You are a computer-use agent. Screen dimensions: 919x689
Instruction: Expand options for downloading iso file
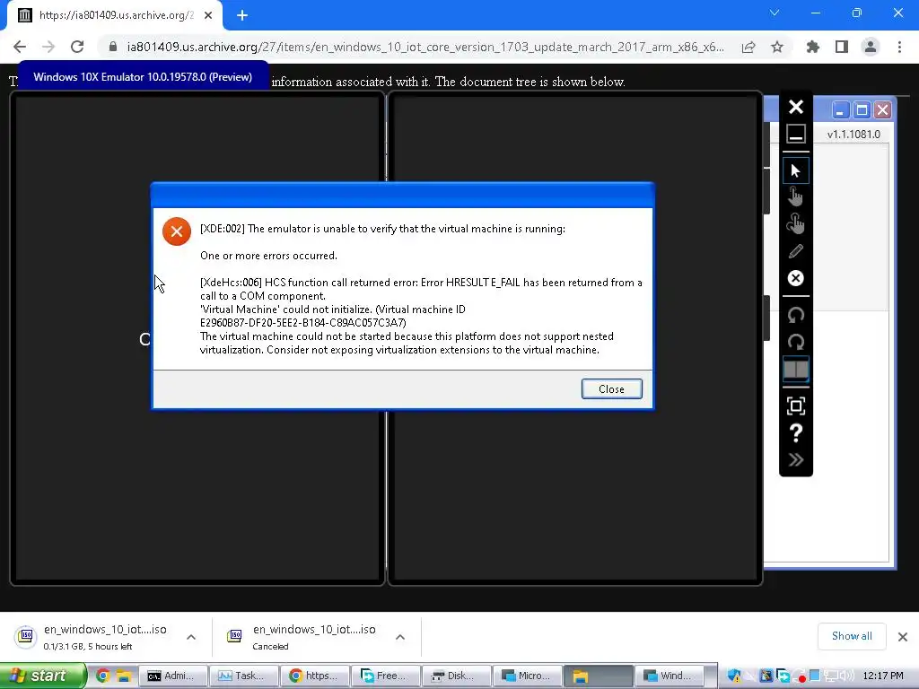[191, 637]
